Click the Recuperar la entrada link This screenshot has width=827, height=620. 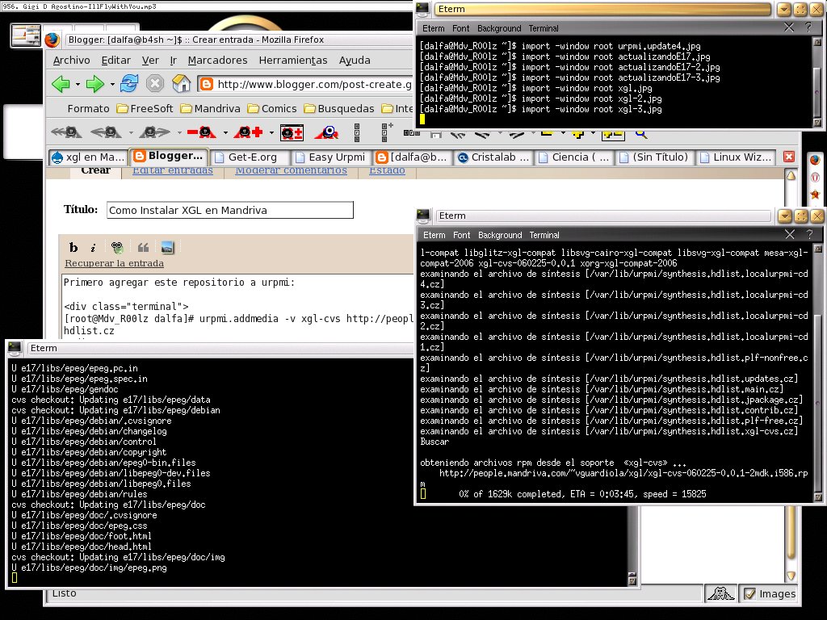pos(114,263)
